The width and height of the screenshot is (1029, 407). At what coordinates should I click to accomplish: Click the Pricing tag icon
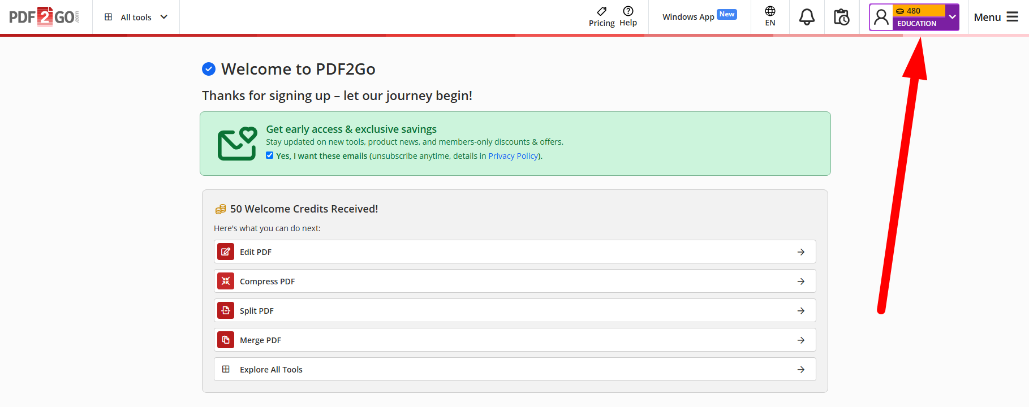601,11
